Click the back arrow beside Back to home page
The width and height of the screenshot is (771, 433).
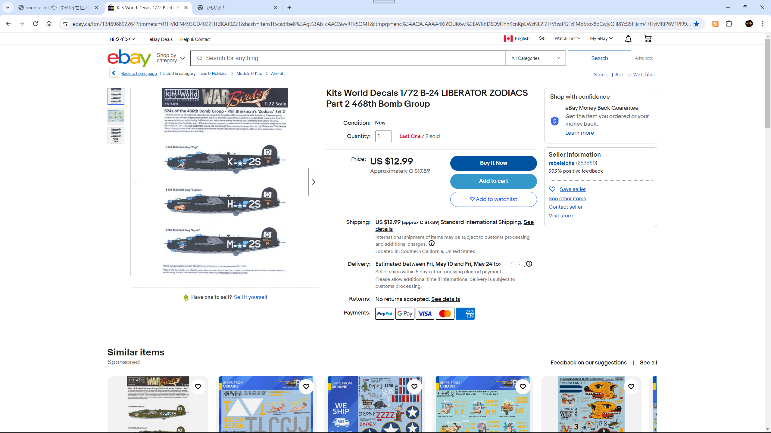114,73
